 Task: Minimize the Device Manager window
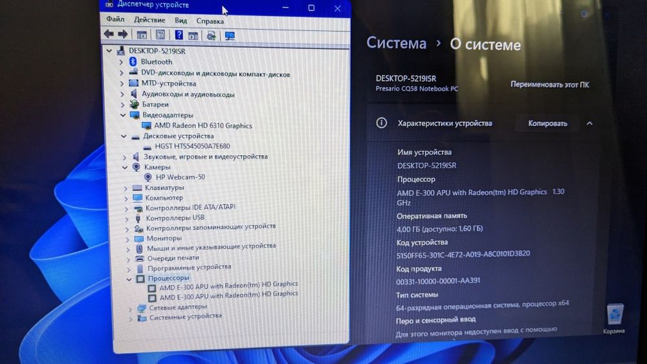click(x=285, y=7)
